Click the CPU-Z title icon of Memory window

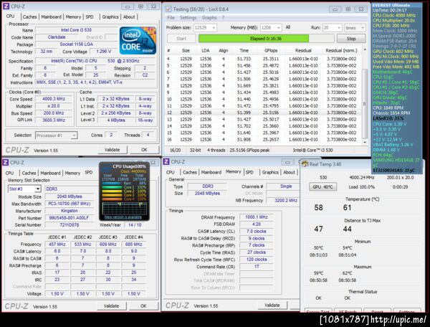(x=166, y=162)
